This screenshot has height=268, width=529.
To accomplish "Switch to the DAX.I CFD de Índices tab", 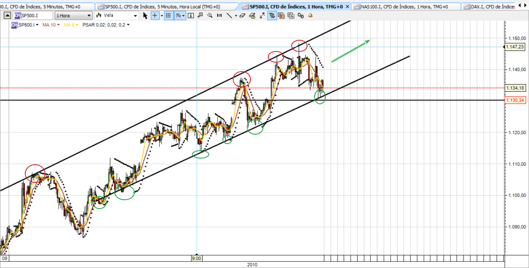I will pos(489,7).
